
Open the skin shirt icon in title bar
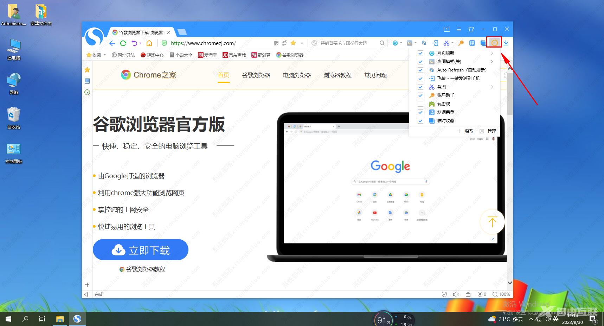coord(471,29)
